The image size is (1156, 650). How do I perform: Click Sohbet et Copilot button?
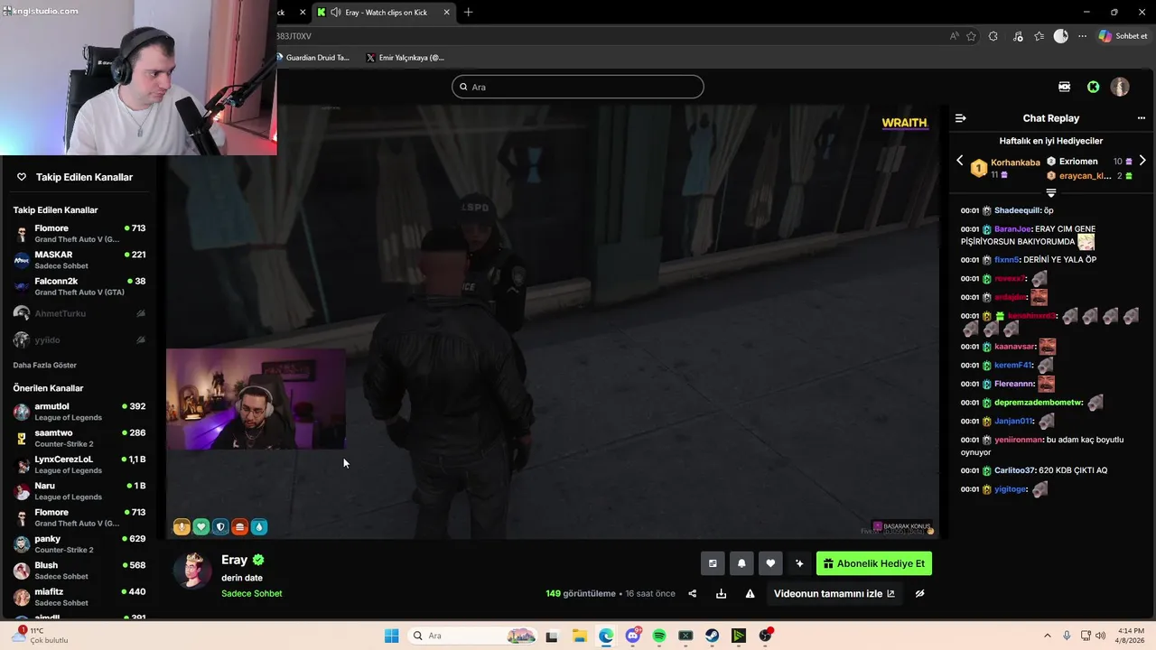(1123, 36)
